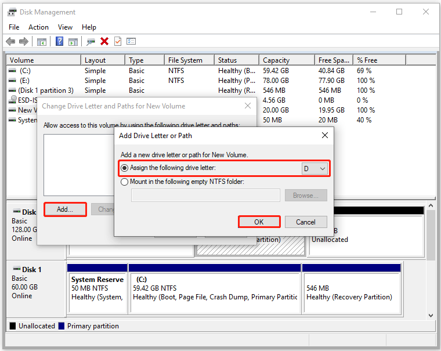Click the Disk Management title bar icon
This screenshot has width=441, height=351.
click(12, 12)
